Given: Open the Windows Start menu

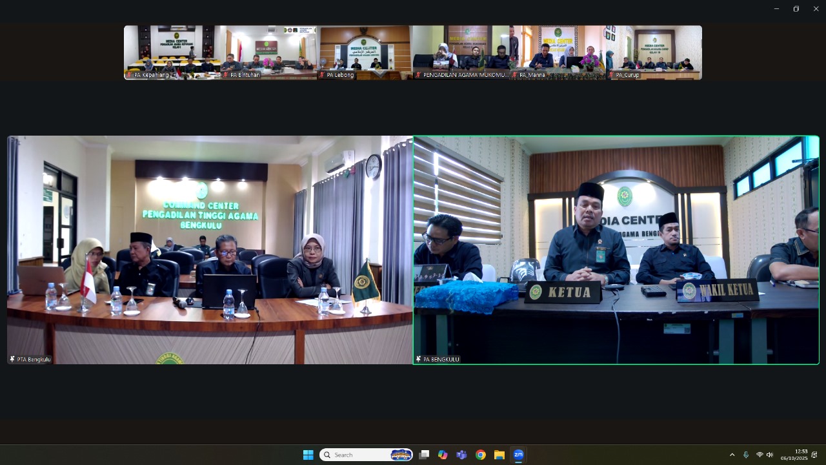Looking at the screenshot, I should coord(308,455).
